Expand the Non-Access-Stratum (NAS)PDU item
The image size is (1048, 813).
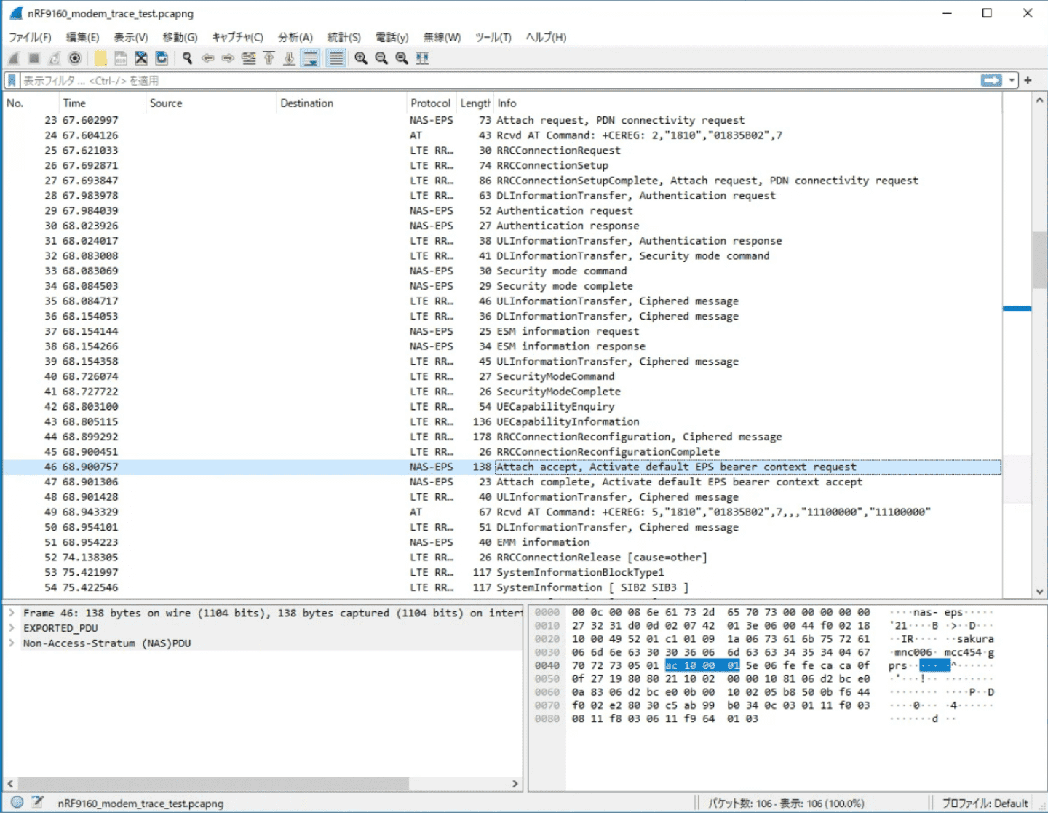[12, 643]
